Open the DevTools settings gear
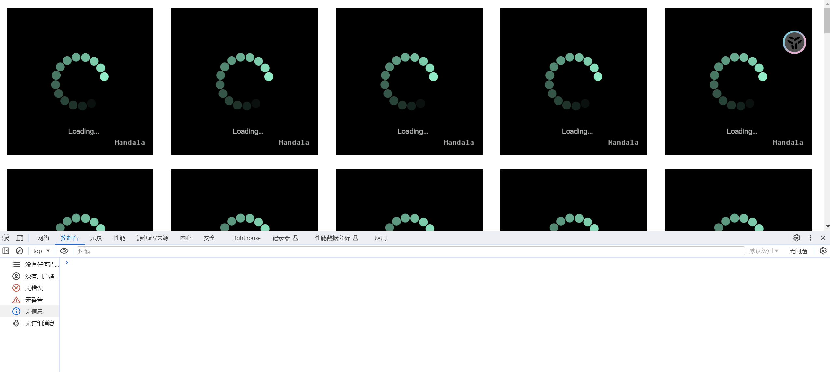This screenshot has height=372, width=830. (x=796, y=238)
